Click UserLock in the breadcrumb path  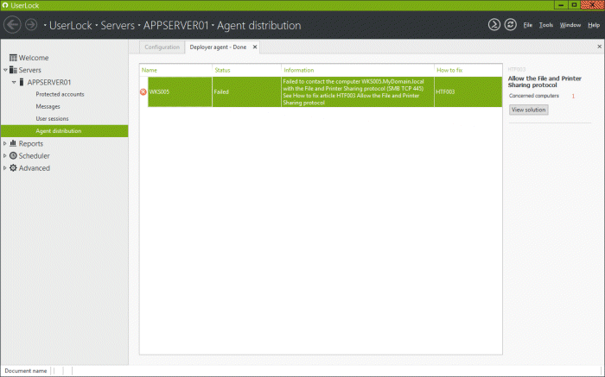71,25
